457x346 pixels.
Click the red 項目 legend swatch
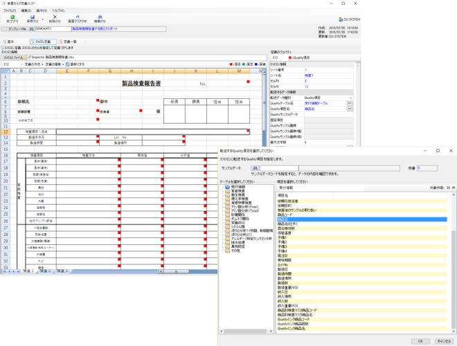231,64
